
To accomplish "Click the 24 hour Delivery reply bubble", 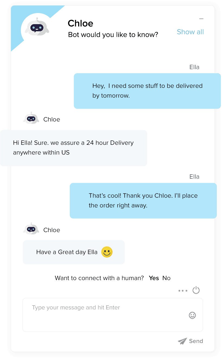I will 74,148.
